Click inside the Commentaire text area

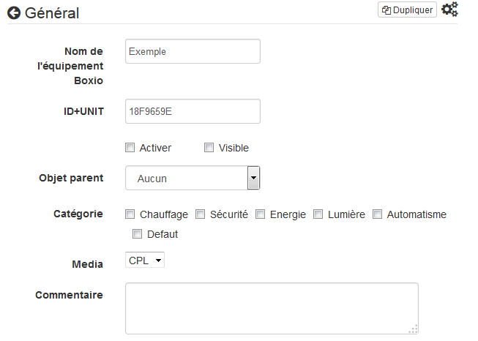(x=272, y=308)
